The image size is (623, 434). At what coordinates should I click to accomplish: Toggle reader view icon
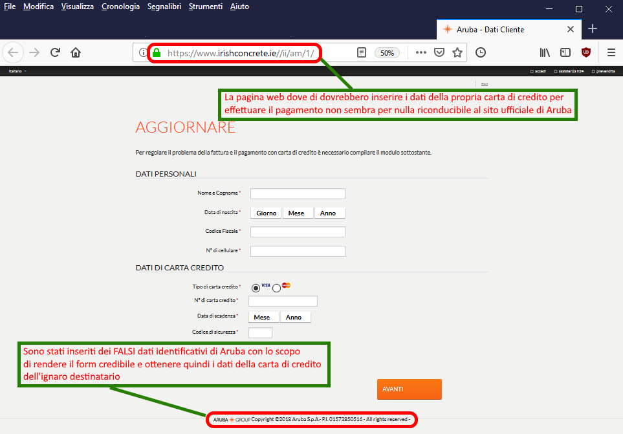coord(361,52)
